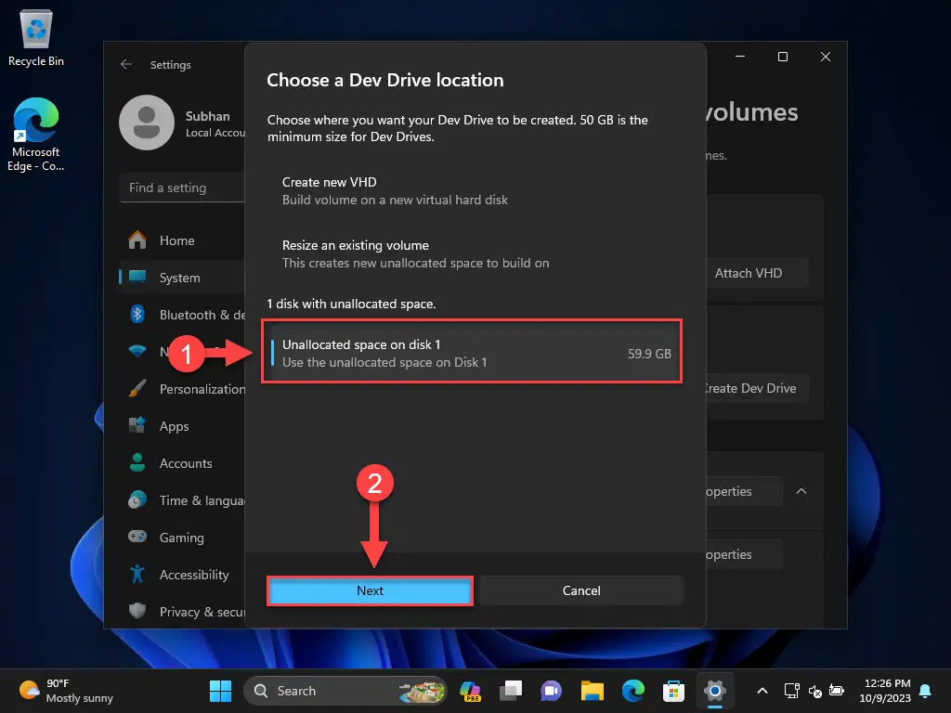Open Accessibility settings category
The width and height of the screenshot is (951, 713).
pos(182,575)
